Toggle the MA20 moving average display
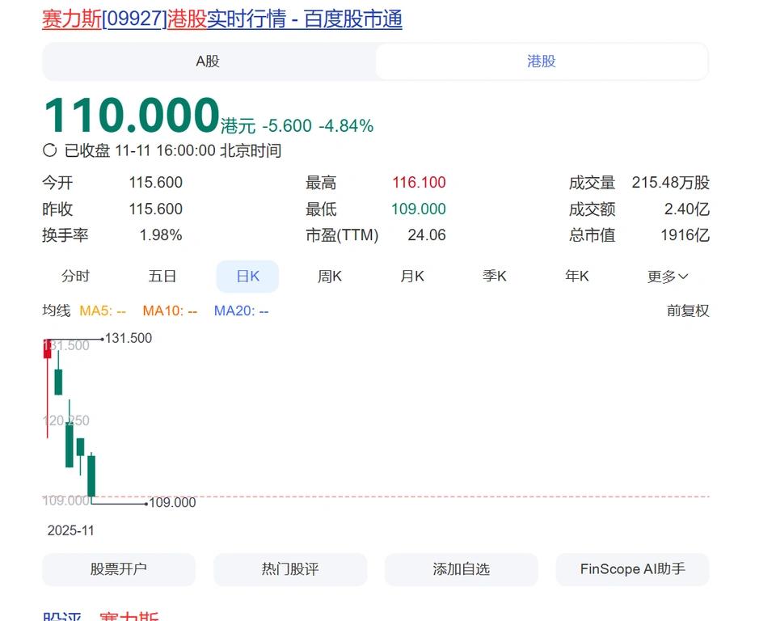The width and height of the screenshot is (776, 621). [238, 310]
